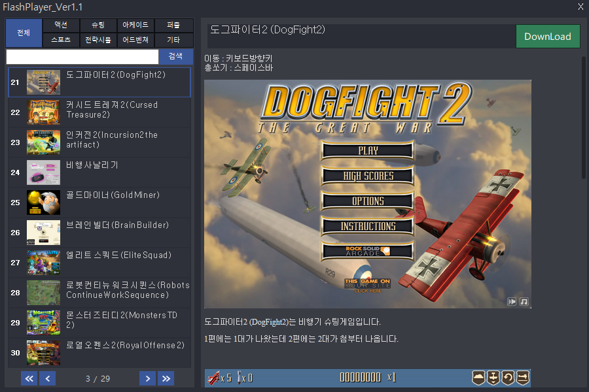Open OPTIONS in the game menu
The width and height of the screenshot is (589, 392).
coord(368,201)
